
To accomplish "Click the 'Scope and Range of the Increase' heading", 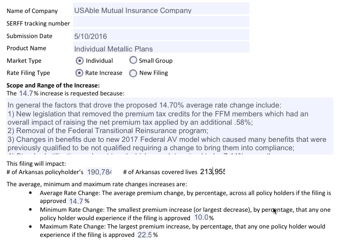I will point(53,85).
